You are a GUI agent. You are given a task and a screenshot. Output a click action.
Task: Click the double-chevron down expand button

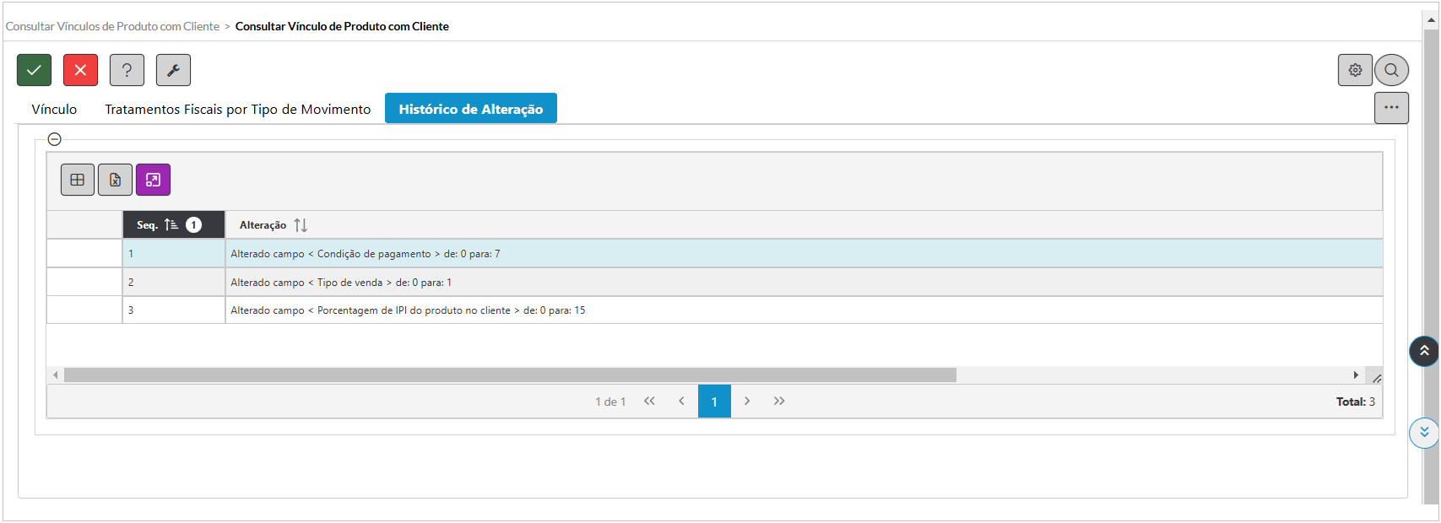(x=1424, y=432)
